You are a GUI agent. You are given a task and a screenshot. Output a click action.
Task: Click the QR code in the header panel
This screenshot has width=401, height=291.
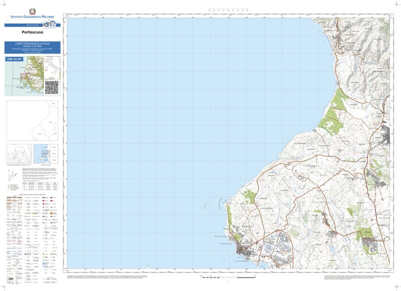pos(52,87)
